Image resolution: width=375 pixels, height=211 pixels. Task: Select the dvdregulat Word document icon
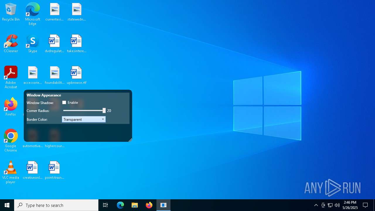[x=54, y=44]
